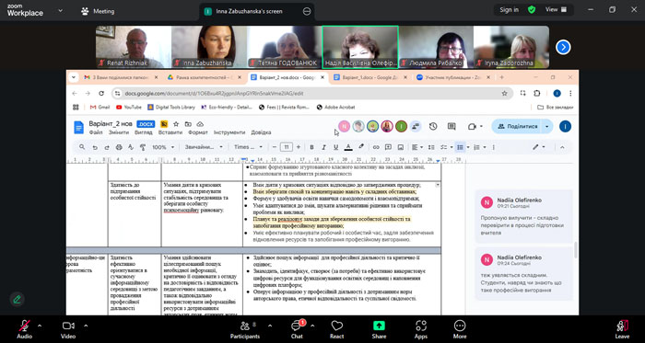This screenshot has height=343, width=645.
Task: Click the Sign in button
Action: 509,10
